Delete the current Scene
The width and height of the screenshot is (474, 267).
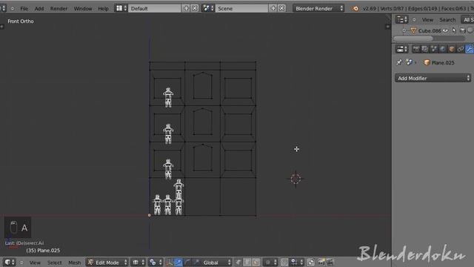point(281,8)
